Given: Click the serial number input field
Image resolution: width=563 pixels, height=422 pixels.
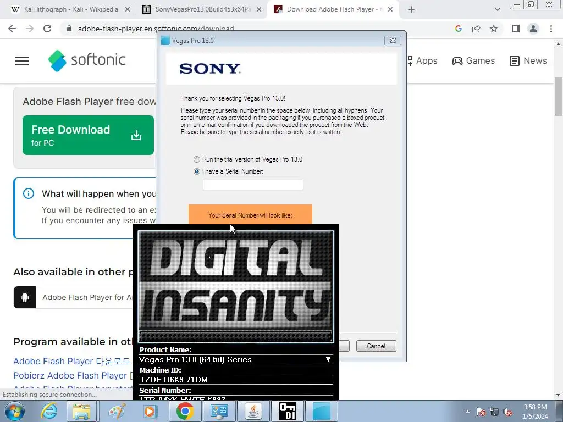Looking at the screenshot, I should point(253,185).
